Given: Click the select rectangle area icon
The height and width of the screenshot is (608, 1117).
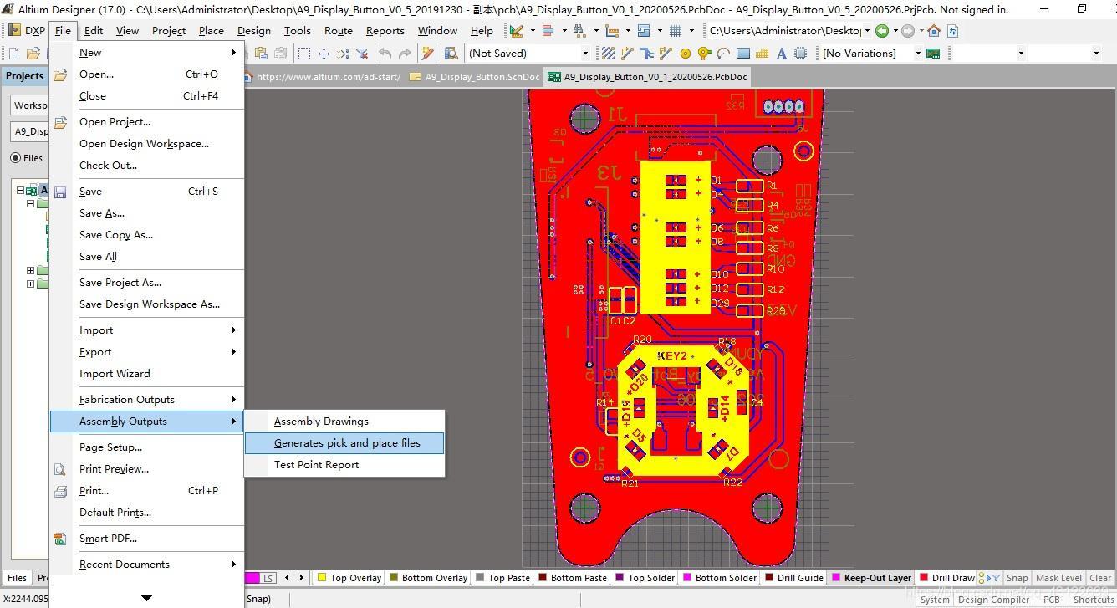Looking at the screenshot, I should tap(304, 54).
